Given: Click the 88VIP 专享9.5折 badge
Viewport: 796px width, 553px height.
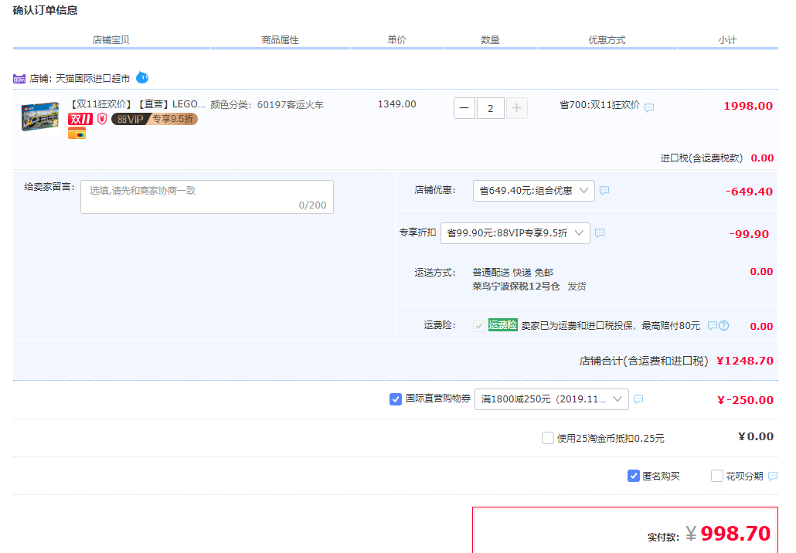Looking at the screenshot, I should point(155,119).
